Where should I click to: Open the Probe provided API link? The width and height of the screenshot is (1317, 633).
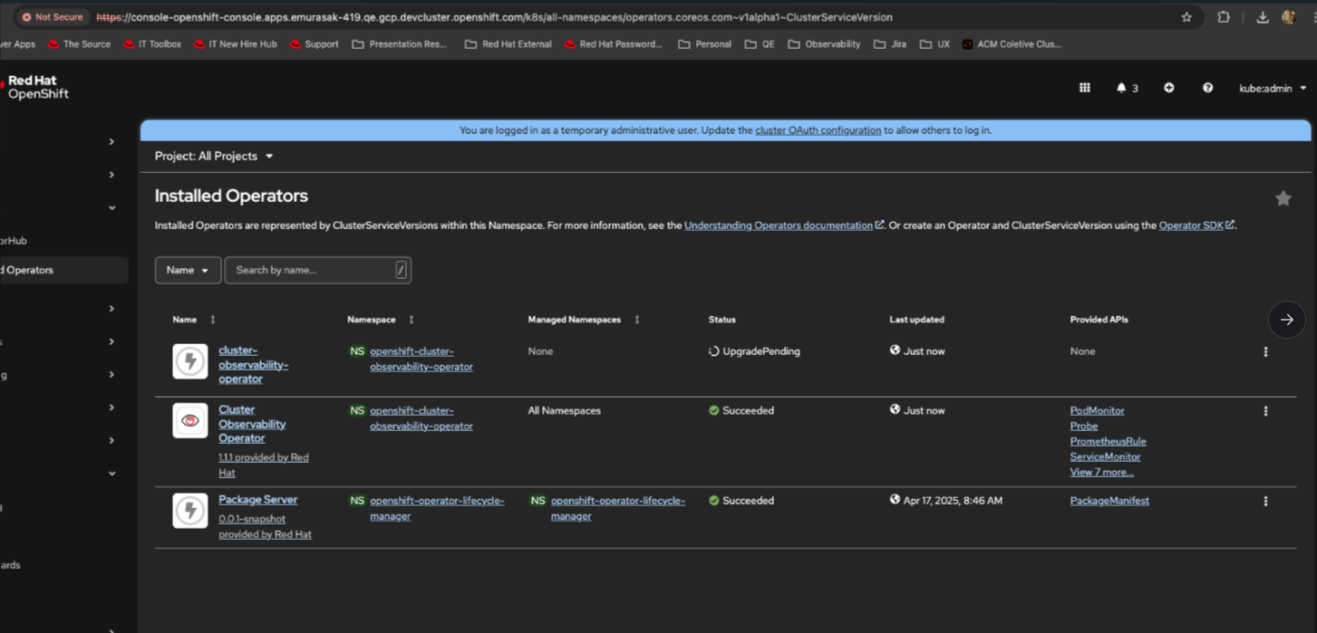(x=1084, y=427)
